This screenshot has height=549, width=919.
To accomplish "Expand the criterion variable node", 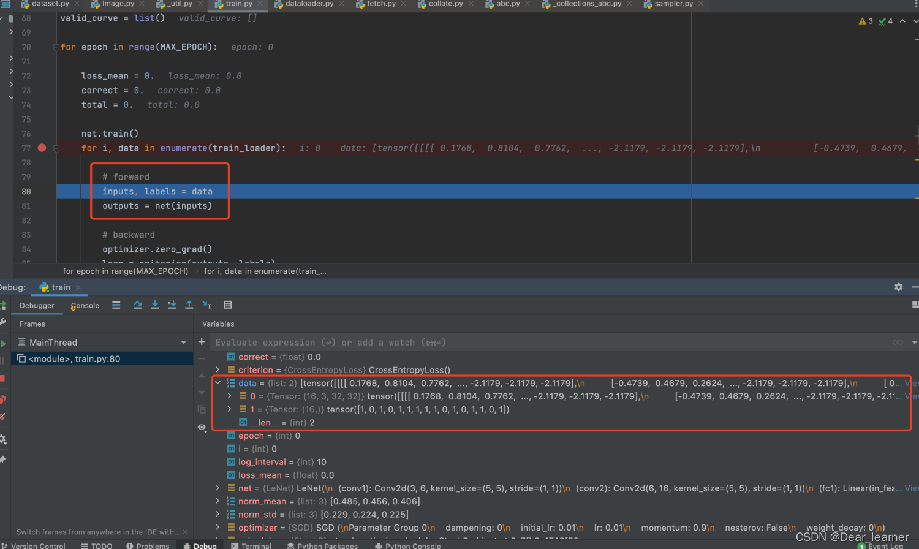I will (x=217, y=370).
